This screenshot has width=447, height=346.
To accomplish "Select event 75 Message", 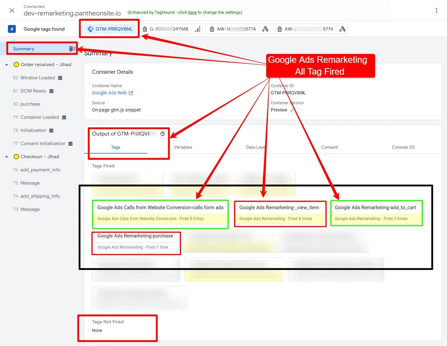I will [x=27, y=183].
